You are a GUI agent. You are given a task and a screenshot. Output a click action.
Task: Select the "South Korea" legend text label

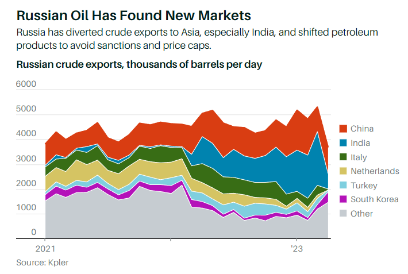pos(374,199)
